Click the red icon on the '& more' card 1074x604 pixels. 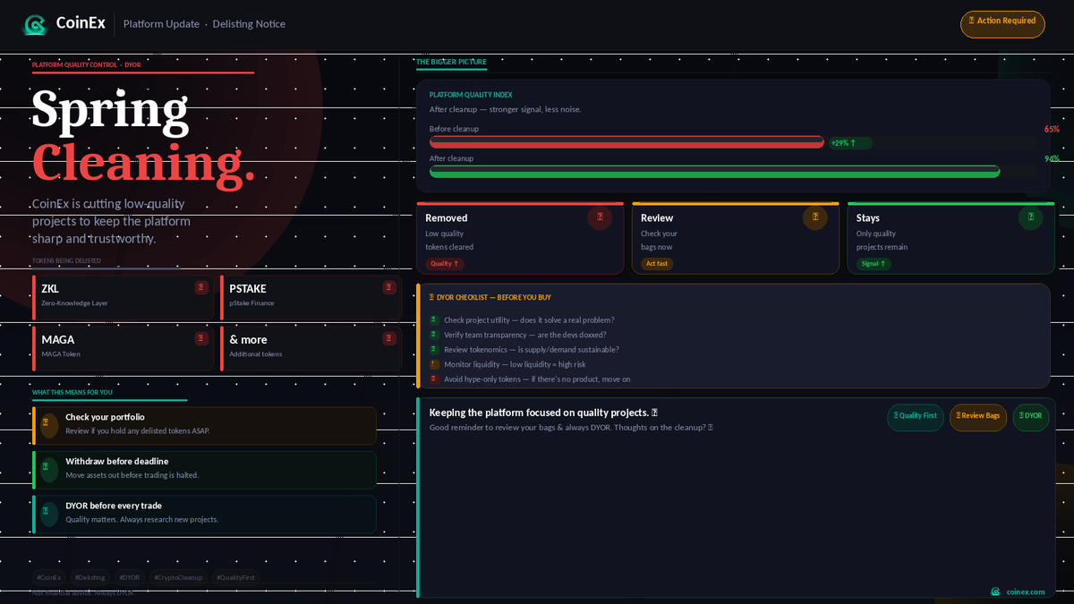coord(389,338)
